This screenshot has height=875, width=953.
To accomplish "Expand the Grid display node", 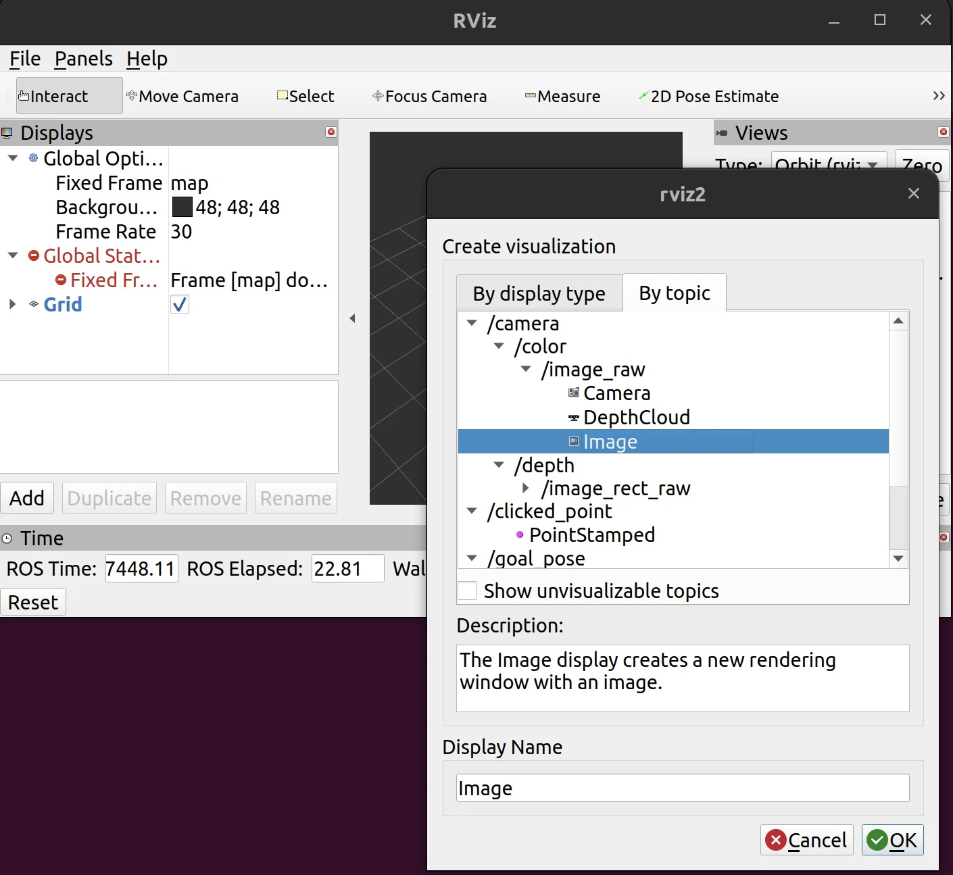I will tap(12, 304).
